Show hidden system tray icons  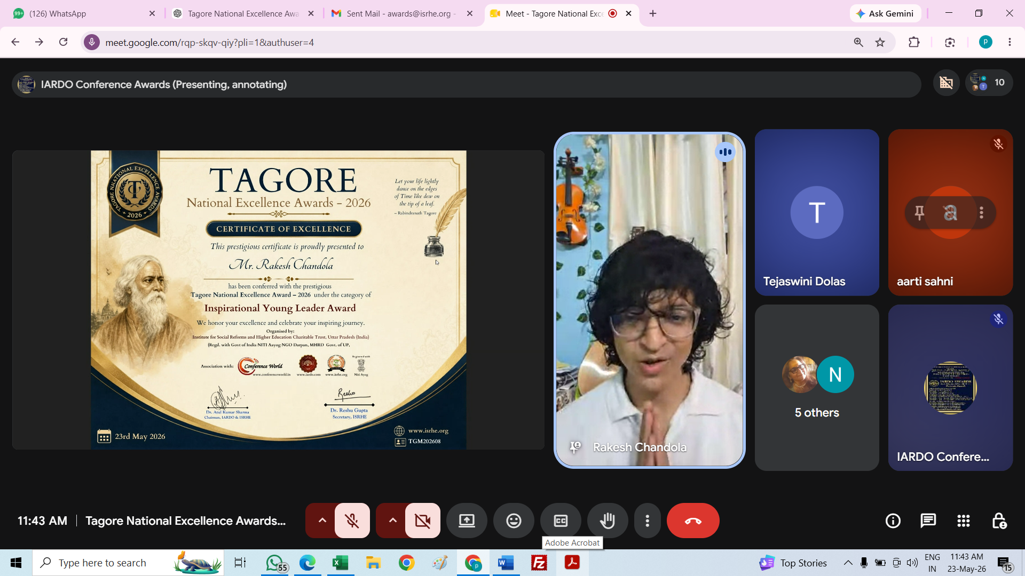(x=848, y=563)
